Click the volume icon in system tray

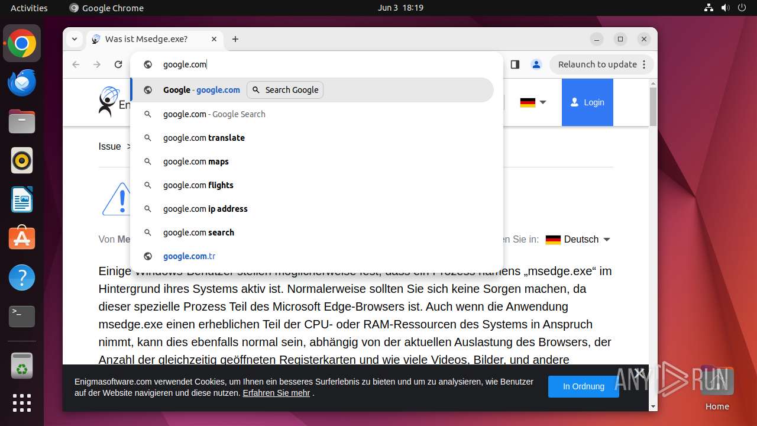[726, 8]
